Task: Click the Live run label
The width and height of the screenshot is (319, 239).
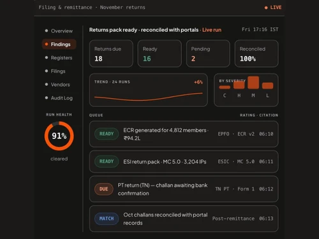Action: 212,30
